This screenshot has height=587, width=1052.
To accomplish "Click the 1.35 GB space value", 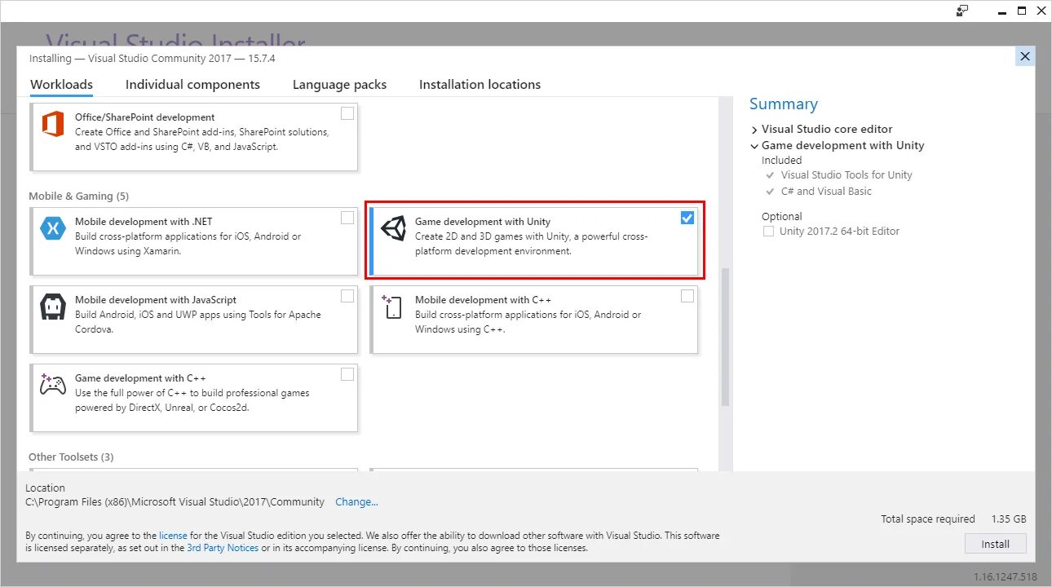I will point(1009,519).
